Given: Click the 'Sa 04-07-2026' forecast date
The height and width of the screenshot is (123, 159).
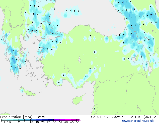Looking at the screenshot, I should click(106, 117).
